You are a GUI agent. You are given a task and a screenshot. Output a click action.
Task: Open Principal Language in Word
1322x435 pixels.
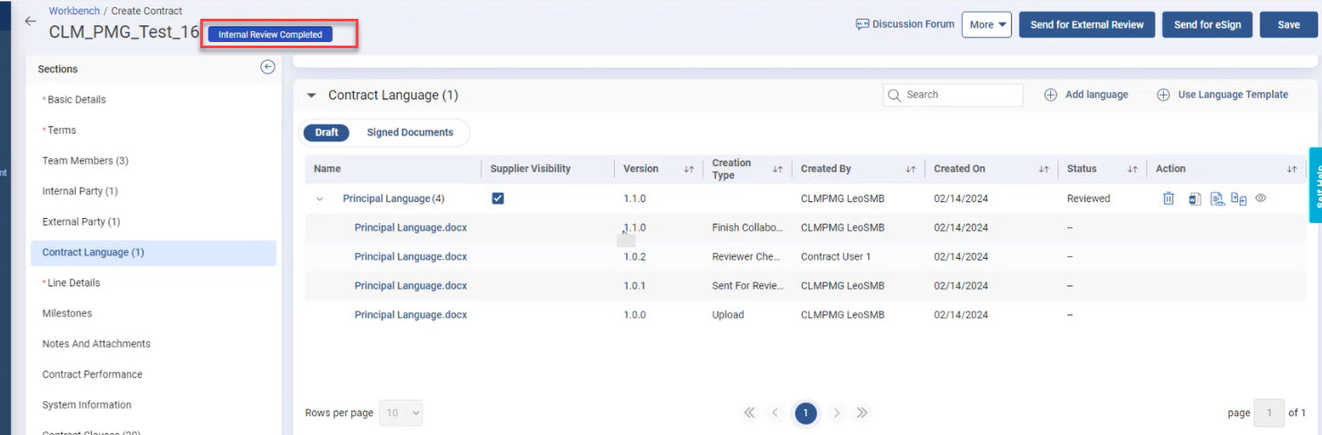(x=1194, y=199)
